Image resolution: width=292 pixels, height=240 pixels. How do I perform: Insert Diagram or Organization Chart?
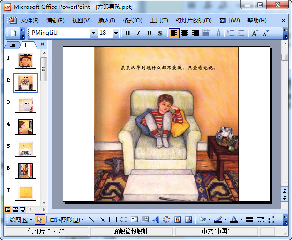point(166,219)
